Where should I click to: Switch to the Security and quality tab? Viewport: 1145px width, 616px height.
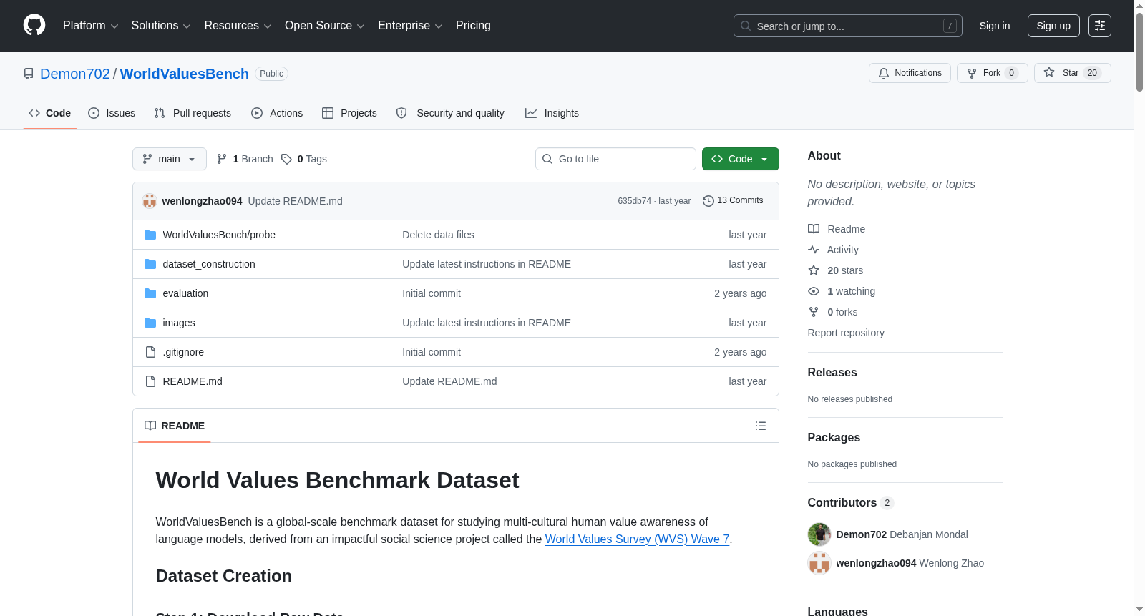point(450,113)
